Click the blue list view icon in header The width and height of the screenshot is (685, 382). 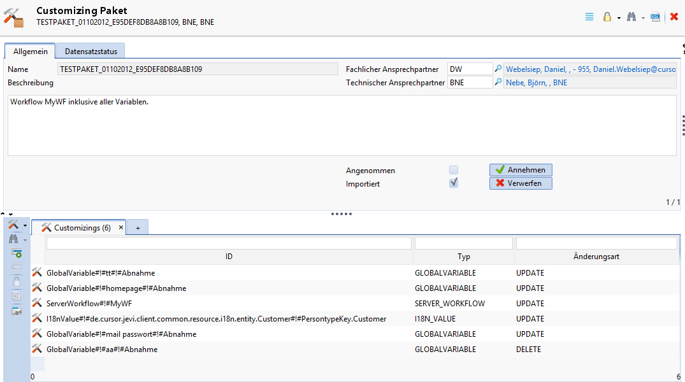point(589,17)
